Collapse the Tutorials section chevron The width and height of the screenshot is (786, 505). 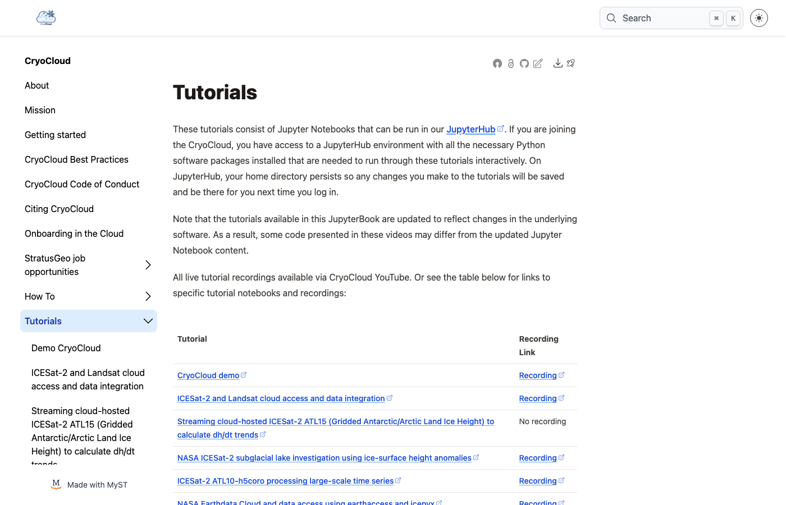point(148,321)
